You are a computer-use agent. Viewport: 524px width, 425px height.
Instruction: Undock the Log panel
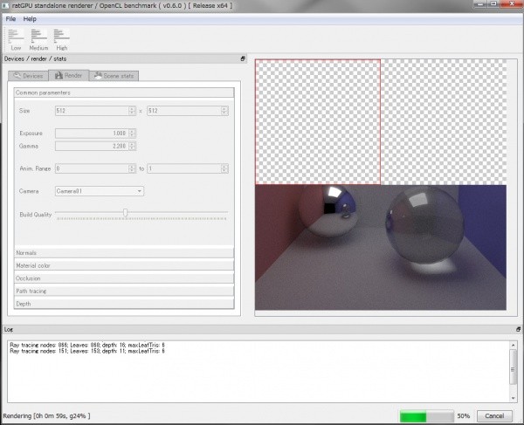518,329
